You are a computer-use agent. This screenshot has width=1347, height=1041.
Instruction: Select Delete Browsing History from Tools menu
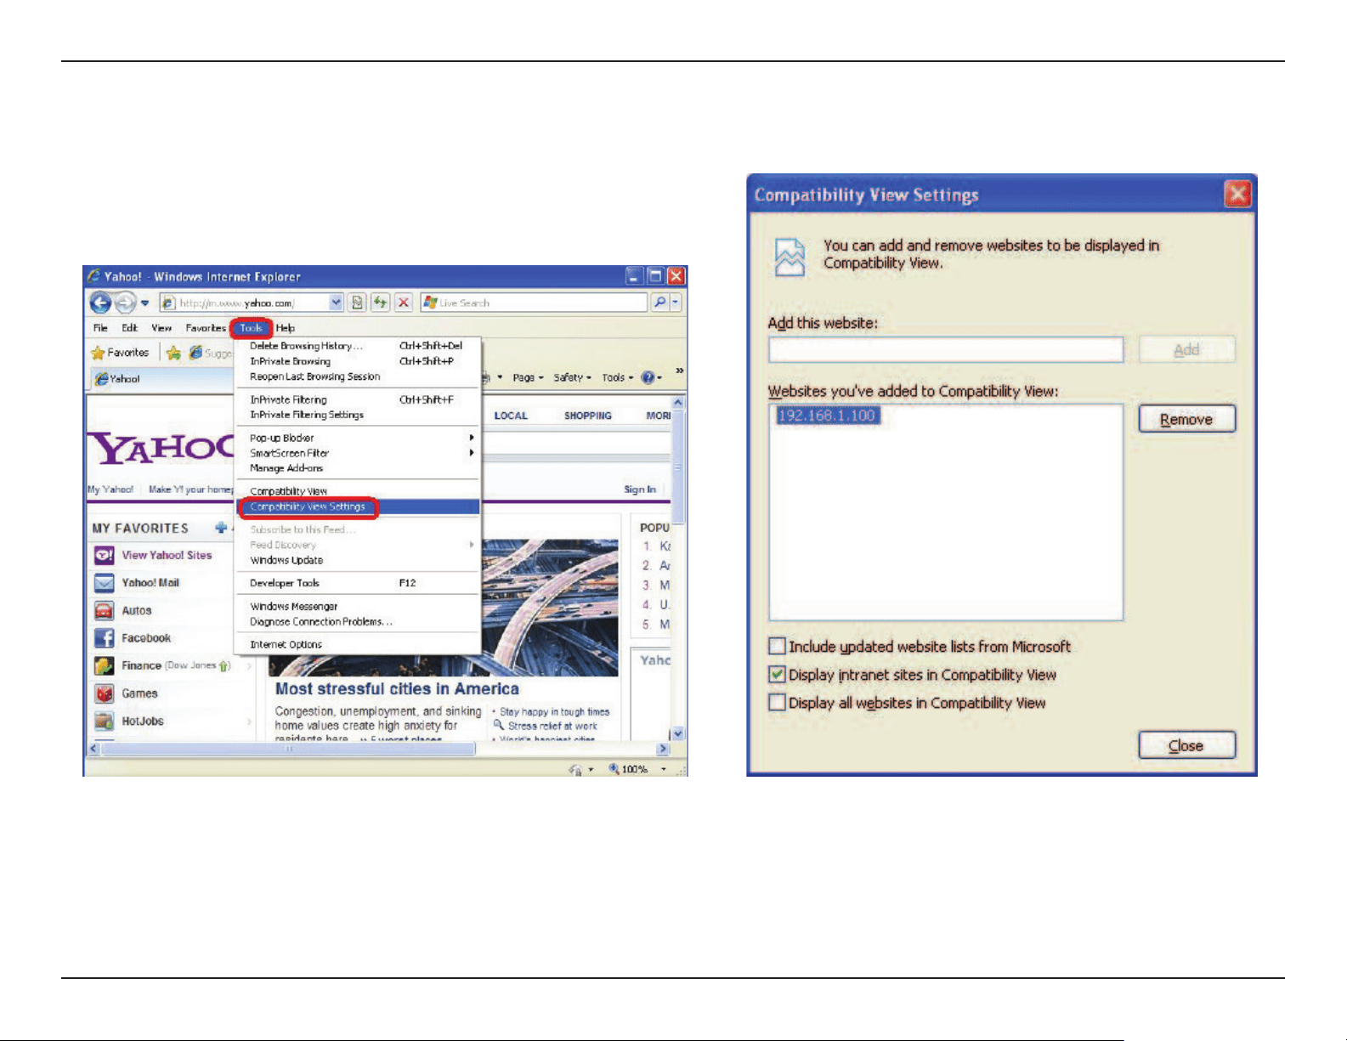(358, 346)
